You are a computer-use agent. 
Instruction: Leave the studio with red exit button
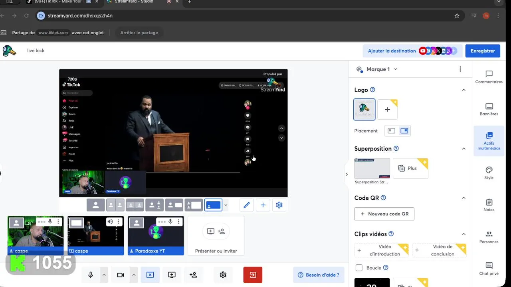(x=253, y=275)
